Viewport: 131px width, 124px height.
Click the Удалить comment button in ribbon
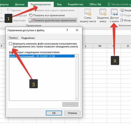coord(14,10)
